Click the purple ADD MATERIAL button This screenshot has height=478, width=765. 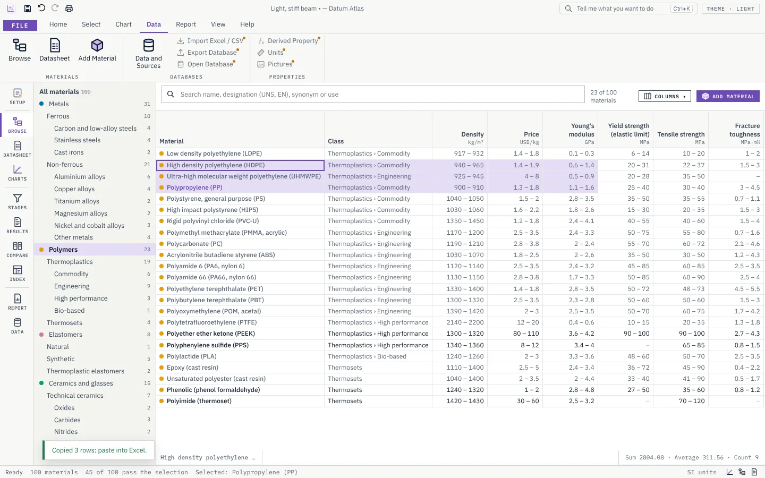point(728,96)
